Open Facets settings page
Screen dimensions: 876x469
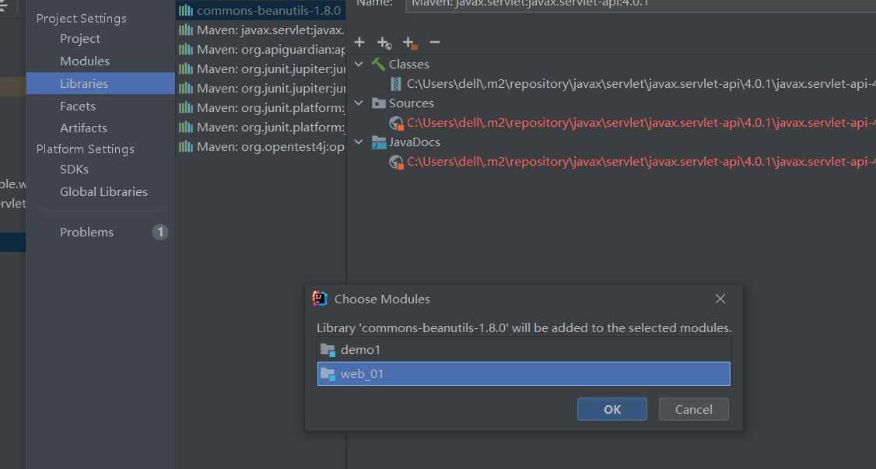pyautogui.click(x=78, y=106)
